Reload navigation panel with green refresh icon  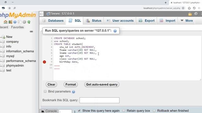tap(29, 22)
